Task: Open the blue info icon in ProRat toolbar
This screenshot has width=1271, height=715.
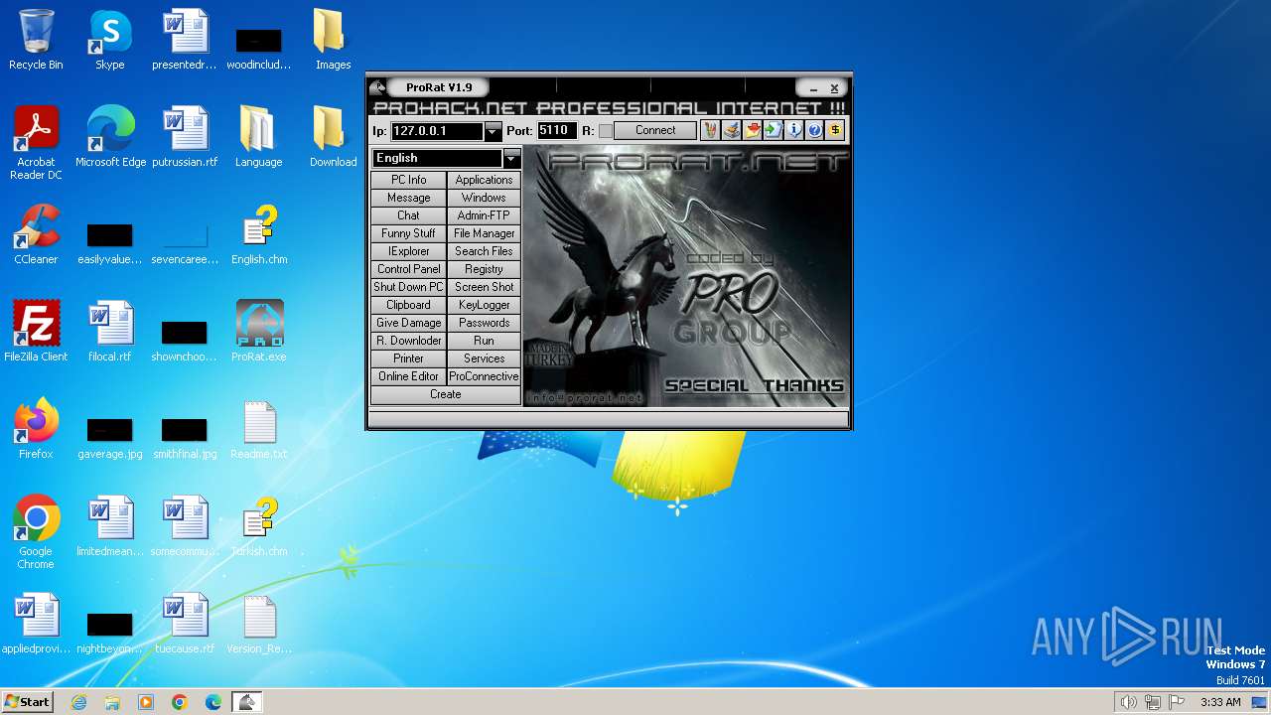Action: pos(793,130)
